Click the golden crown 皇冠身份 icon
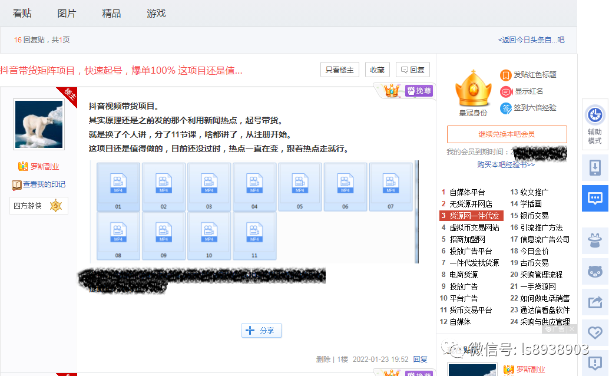Image resolution: width=609 pixels, height=376 pixels. click(x=473, y=89)
